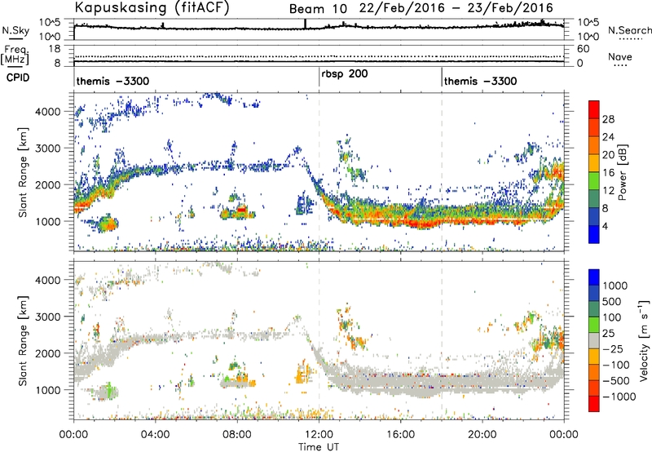
Task: Click the '4000' range tick in the power panel
Action: tap(48, 112)
